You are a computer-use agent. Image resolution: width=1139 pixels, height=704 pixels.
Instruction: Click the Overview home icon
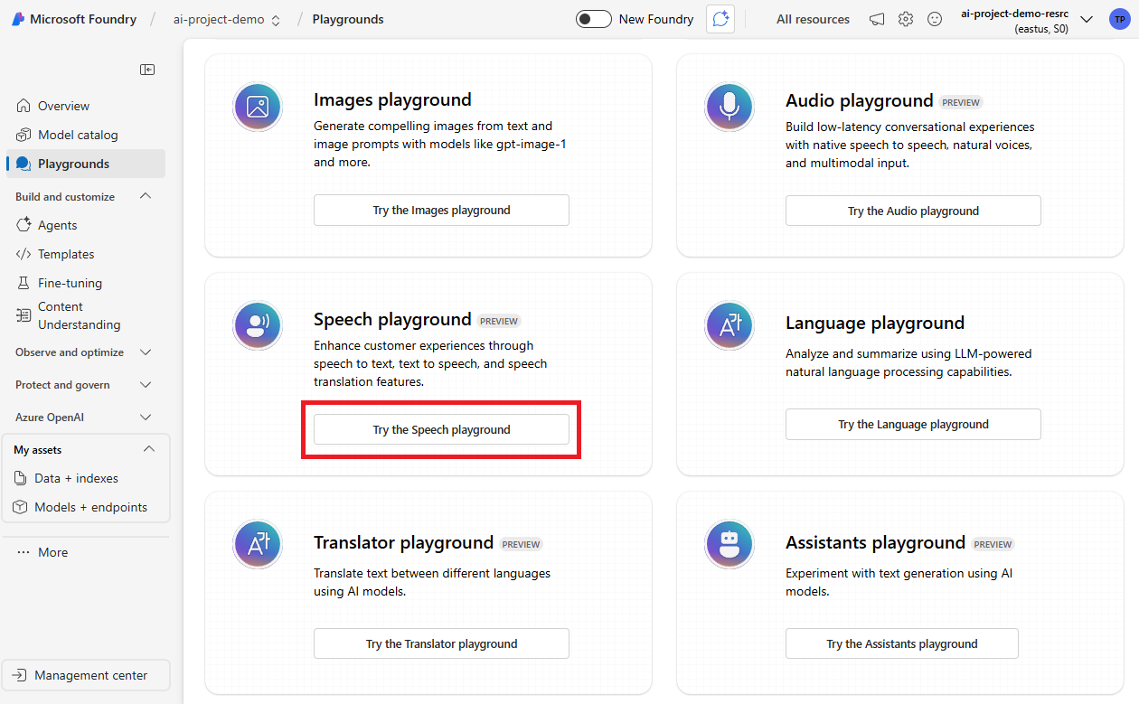[24, 106]
